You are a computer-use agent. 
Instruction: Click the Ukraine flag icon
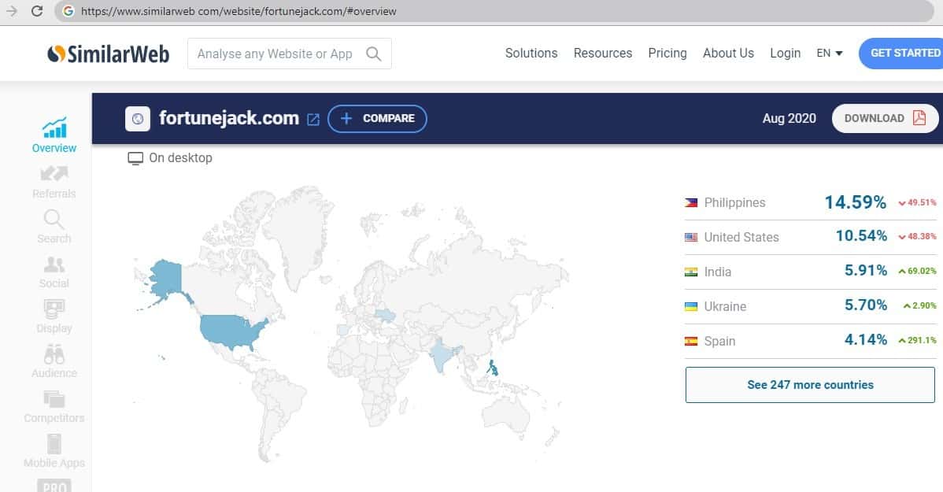pos(691,306)
